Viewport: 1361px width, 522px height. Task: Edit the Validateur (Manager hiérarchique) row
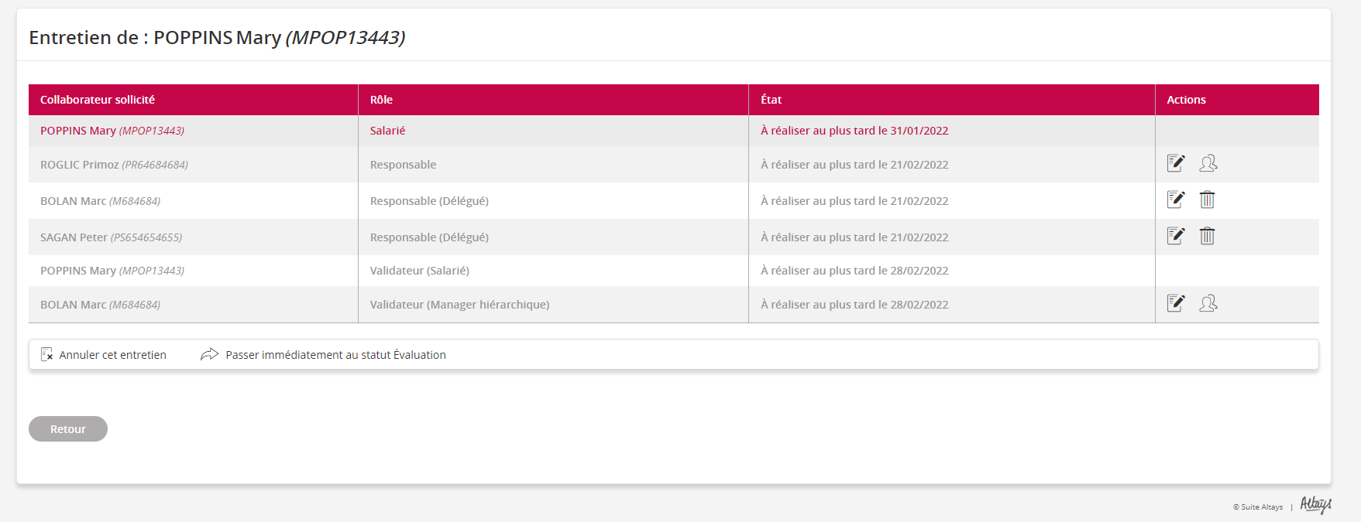[1175, 303]
